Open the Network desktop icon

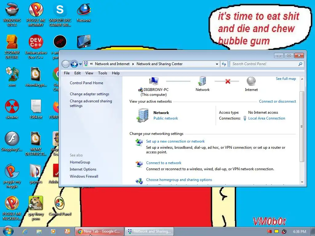[x=84, y=12]
